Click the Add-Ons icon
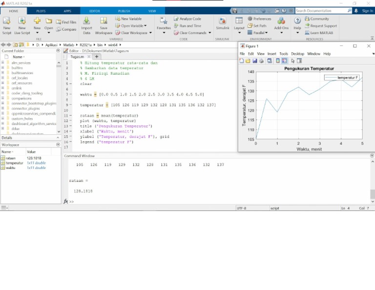 (281, 21)
